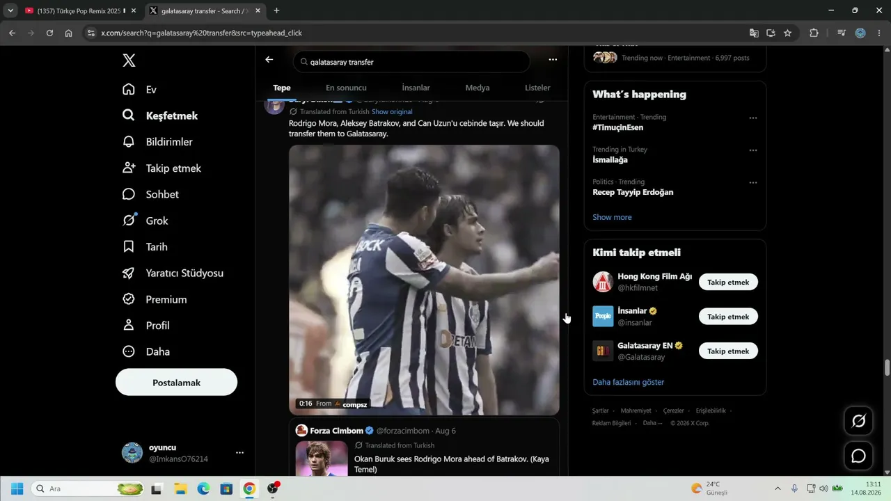Open the Forza Cimbom quoted post thumbnail
This screenshot has width=891, height=501.
click(322, 459)
